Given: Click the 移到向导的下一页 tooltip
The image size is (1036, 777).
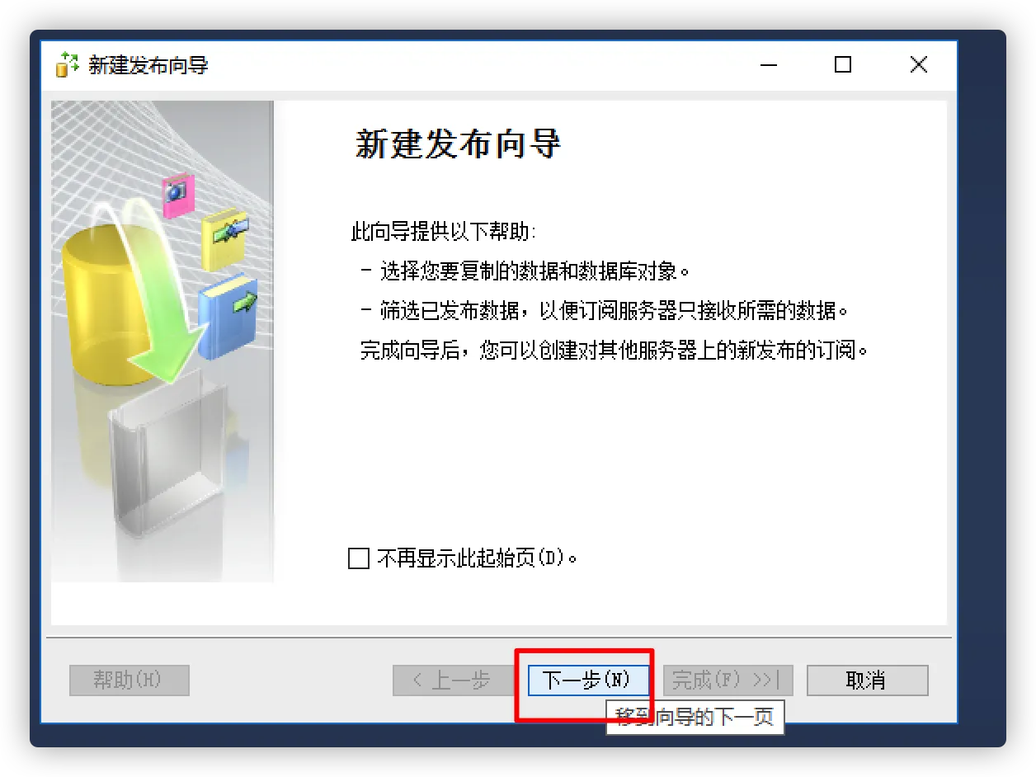Looking at the screenshot, I should point(695,717).
